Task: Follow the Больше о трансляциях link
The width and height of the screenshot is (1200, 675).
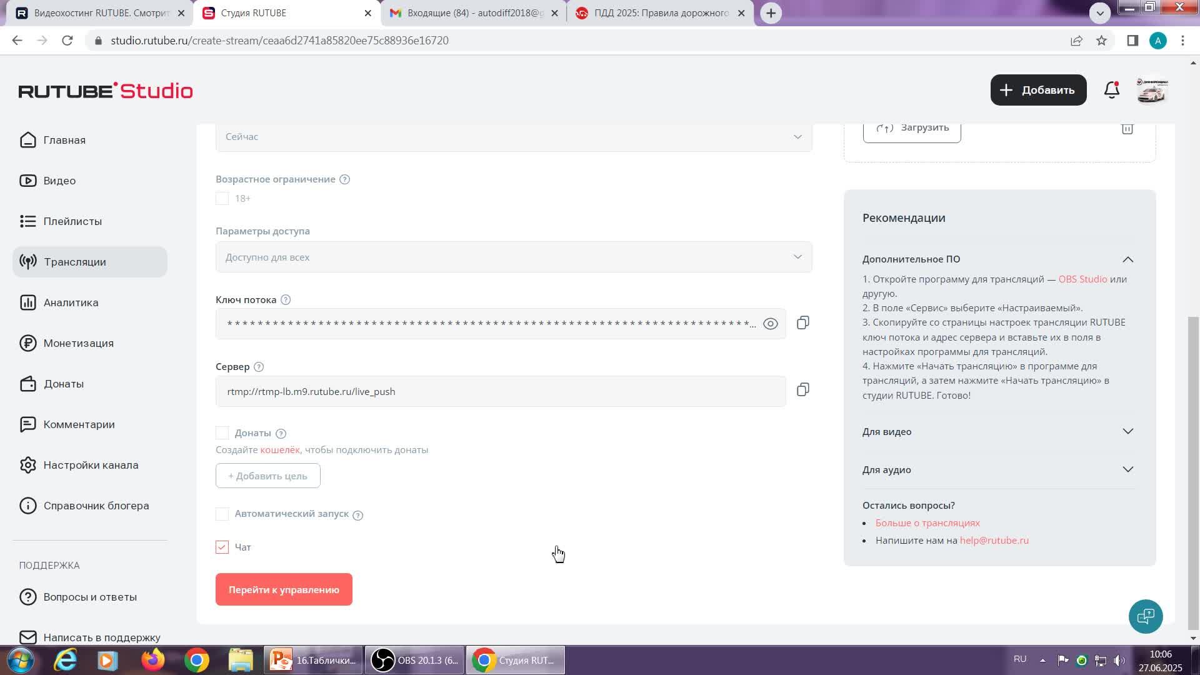Action: tap(927, 523)
